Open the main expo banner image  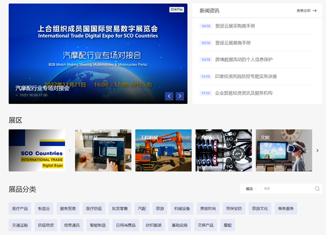tap(98, 54)
